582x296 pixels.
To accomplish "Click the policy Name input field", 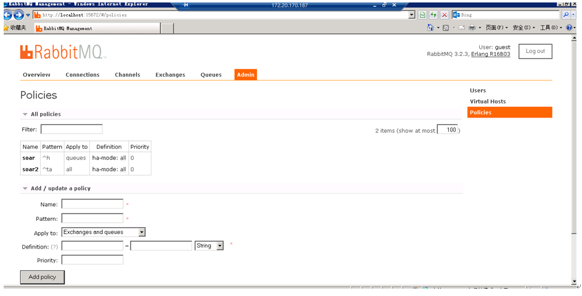I will [92, 204].
